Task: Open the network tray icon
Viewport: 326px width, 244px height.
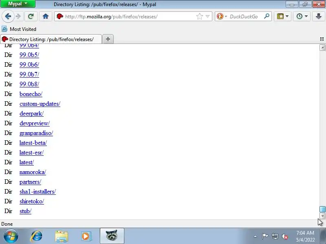Action: (x=275, y=236)
